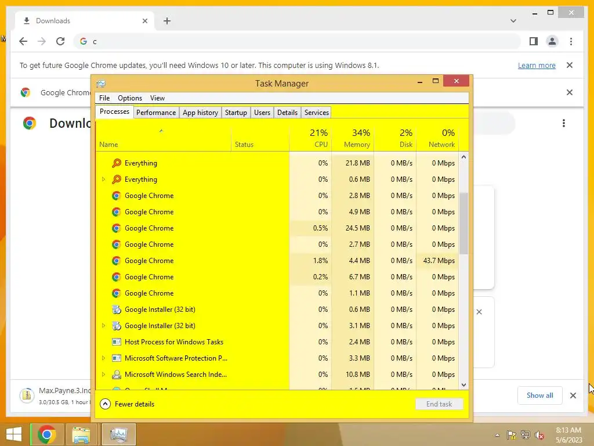Switch to the Performance tab
Viewport: 594px width, 446px height.
(x=156, y=113)
